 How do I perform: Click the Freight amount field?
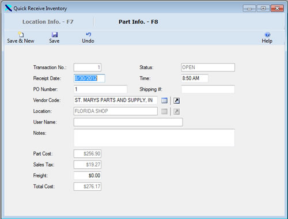pyautogui.click(x=88, y=176)
